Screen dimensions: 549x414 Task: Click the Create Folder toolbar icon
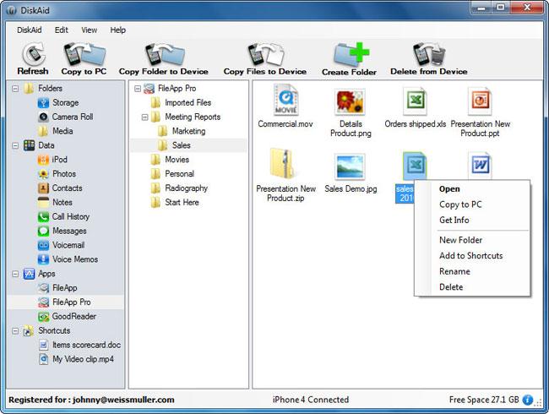(x=349, y=56)
